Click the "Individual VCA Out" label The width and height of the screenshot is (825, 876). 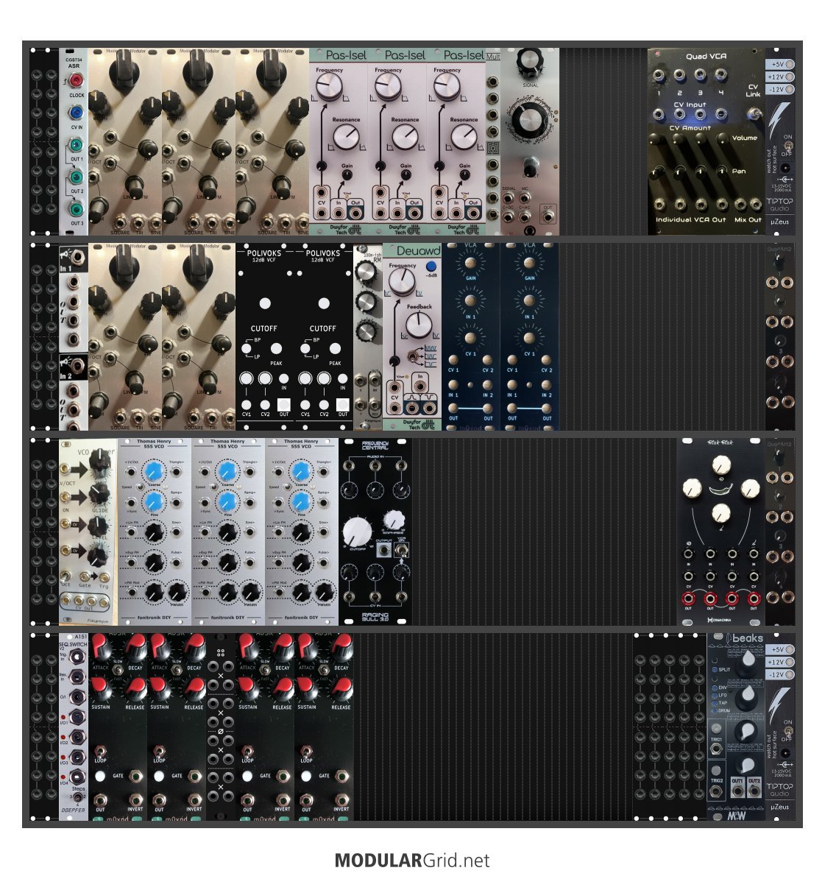(x=691, y=219)
